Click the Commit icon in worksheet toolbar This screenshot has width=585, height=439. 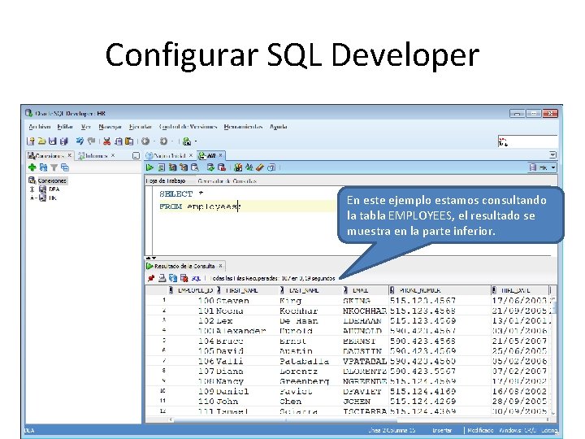210,167
